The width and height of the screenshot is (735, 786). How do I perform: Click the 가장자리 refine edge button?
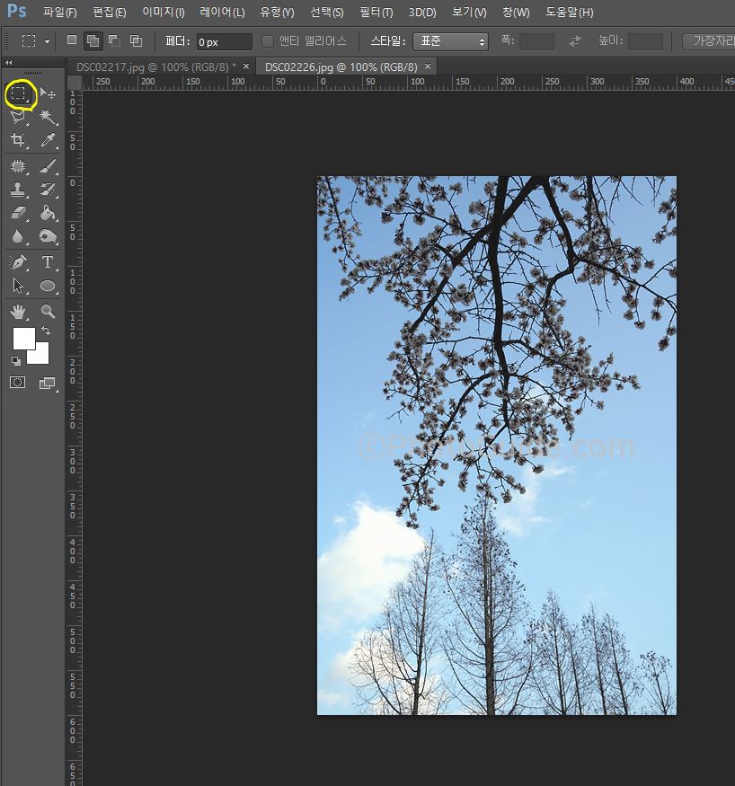[x=709, y=41]
